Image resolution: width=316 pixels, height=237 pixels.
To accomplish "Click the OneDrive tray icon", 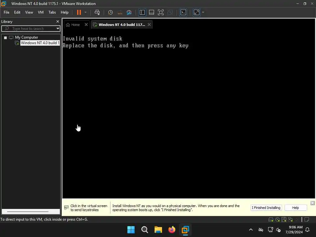I will 260,230.
